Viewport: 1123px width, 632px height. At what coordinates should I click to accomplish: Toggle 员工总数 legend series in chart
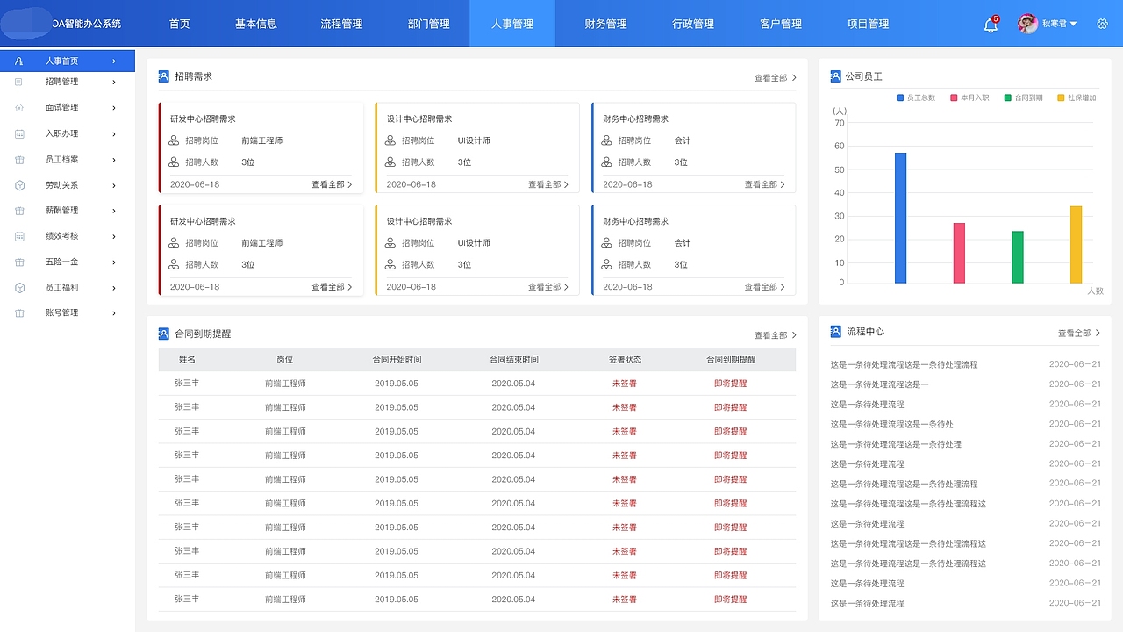tap(916, 97)
